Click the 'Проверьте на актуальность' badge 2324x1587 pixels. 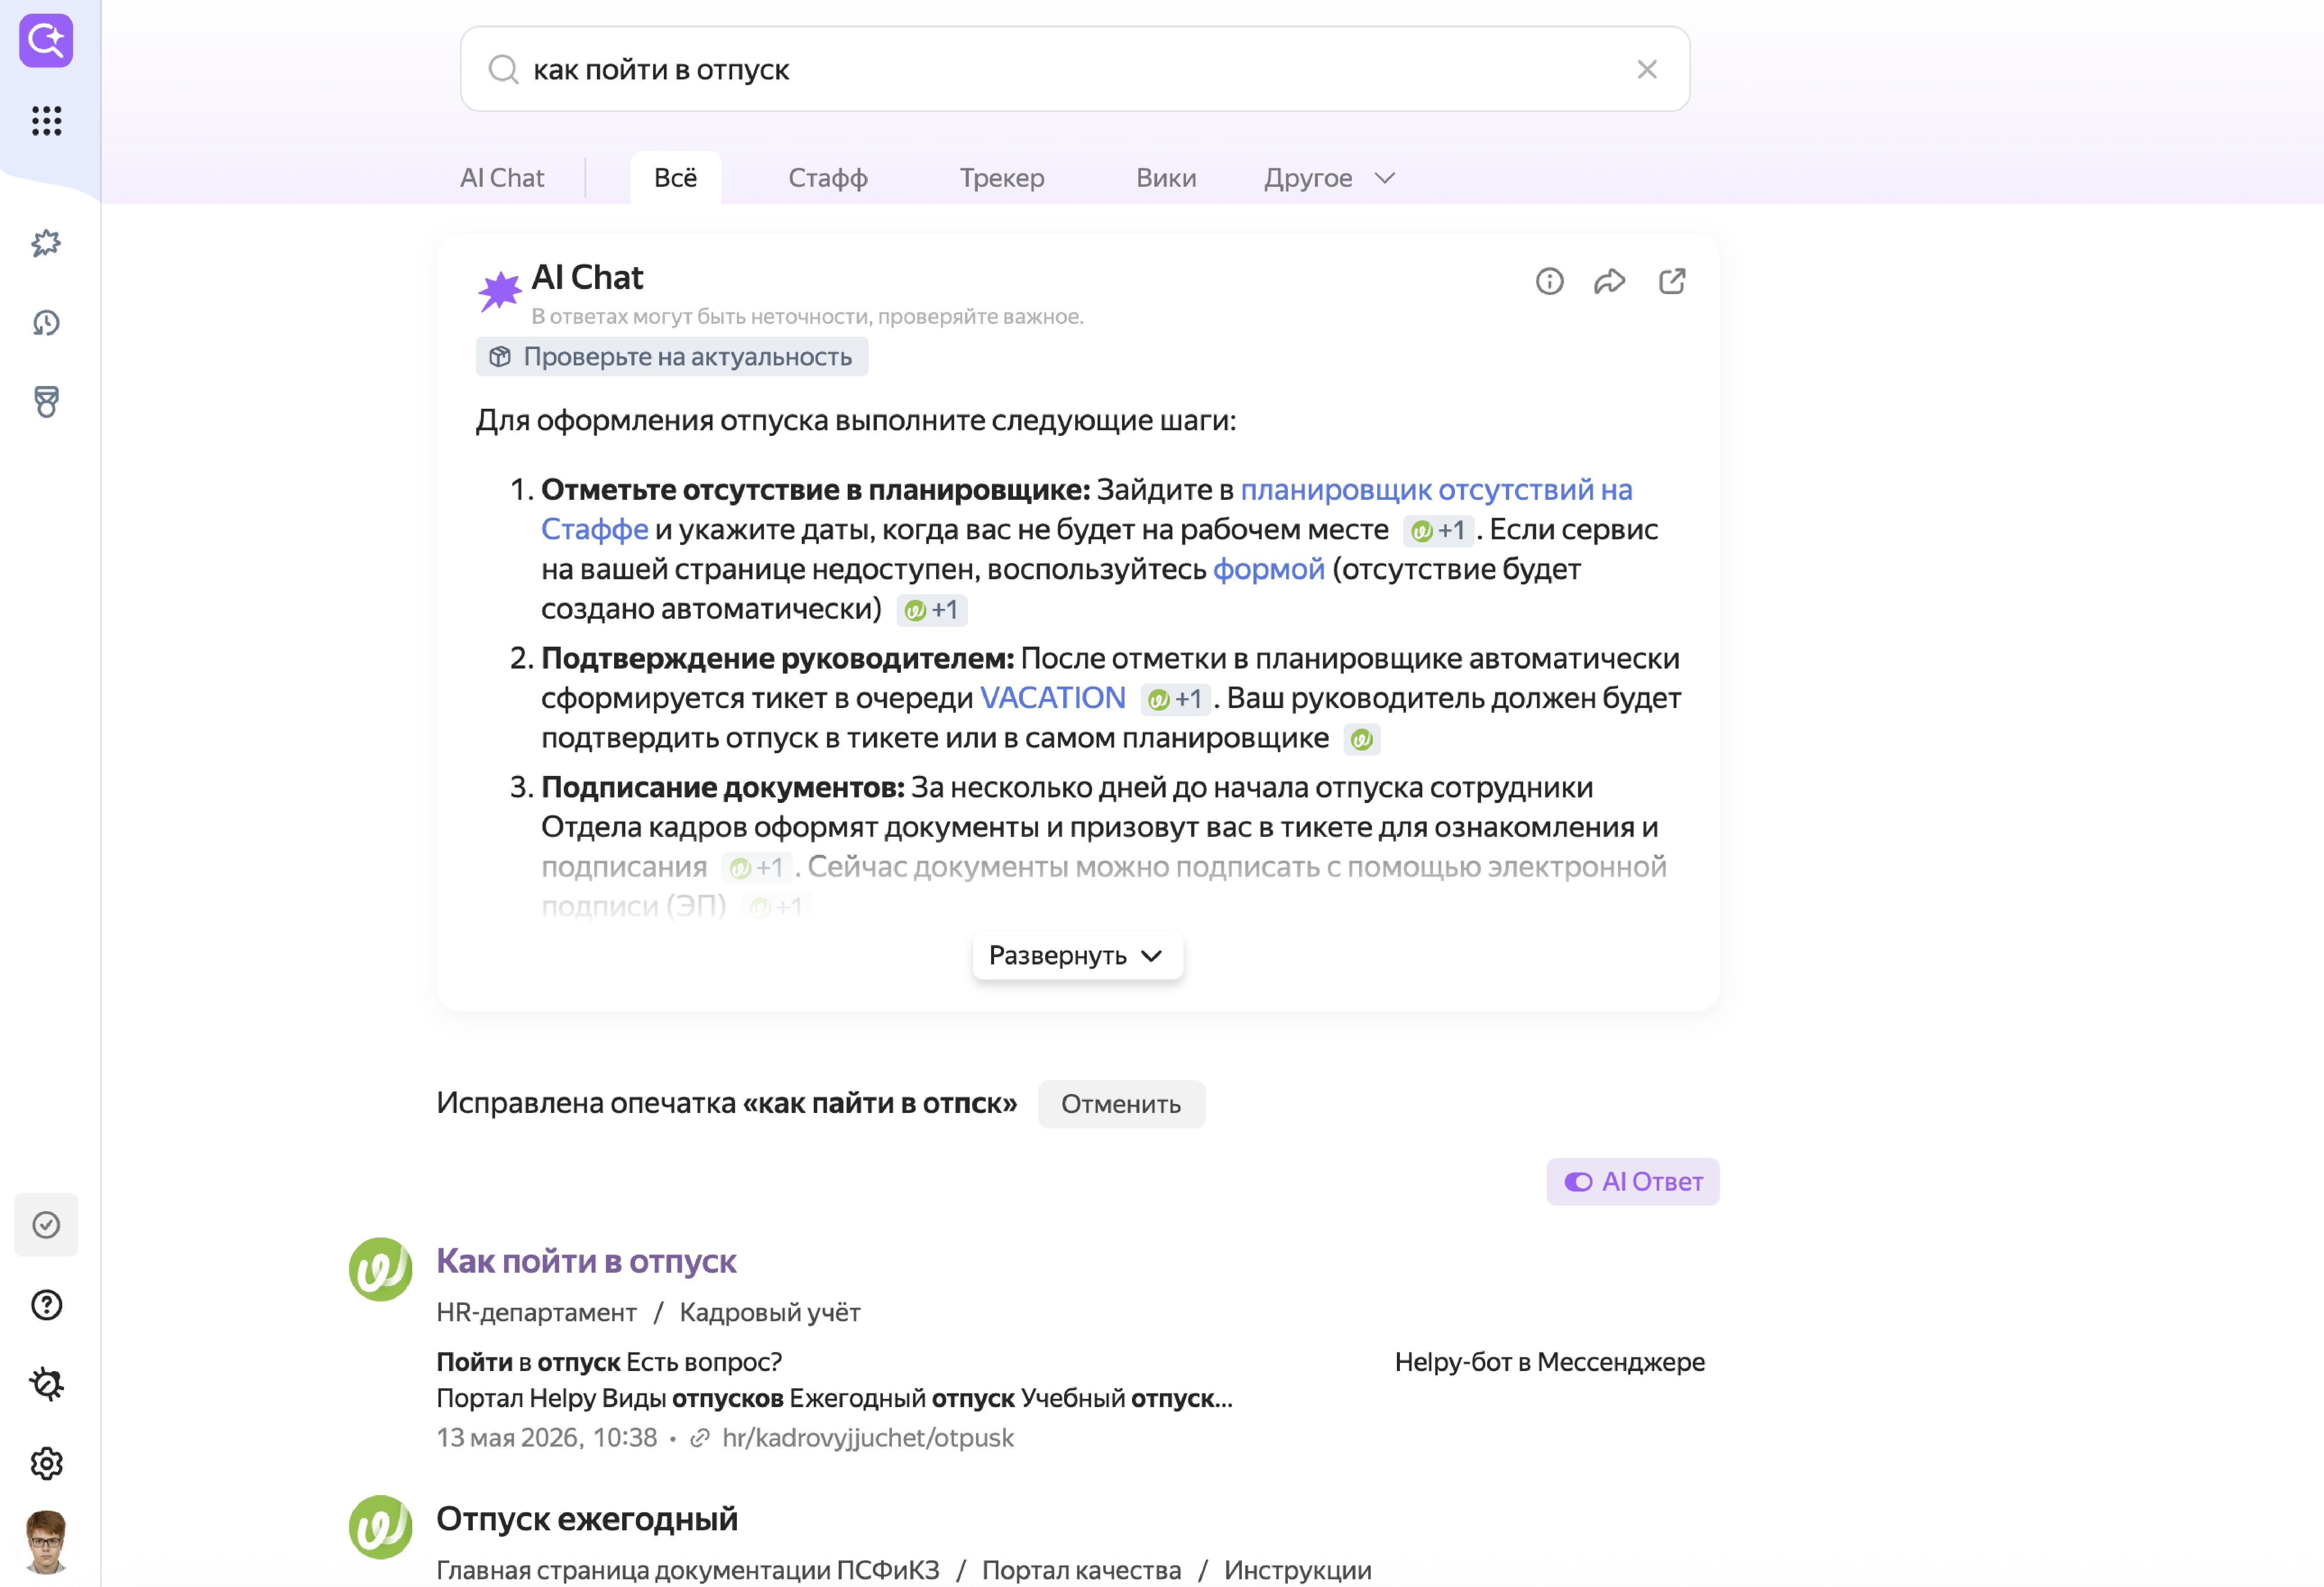pos(672,357)
